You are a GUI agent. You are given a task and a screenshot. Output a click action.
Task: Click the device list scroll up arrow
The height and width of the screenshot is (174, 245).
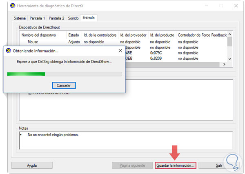[x=229, y=34]
